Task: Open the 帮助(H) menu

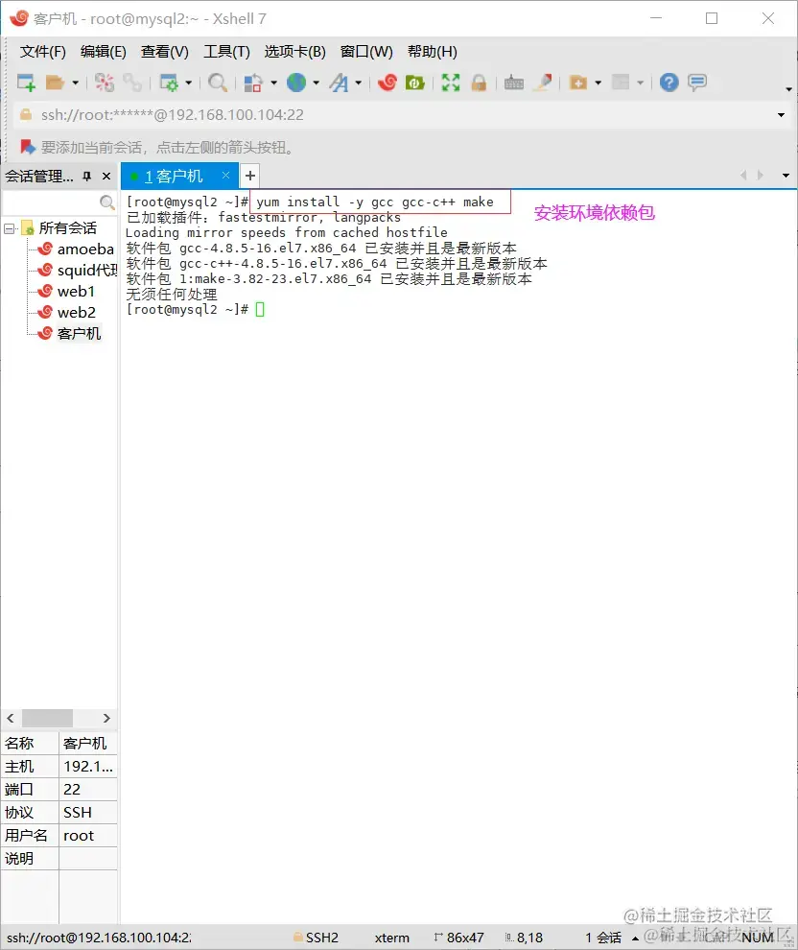Action: coord(433,52)
